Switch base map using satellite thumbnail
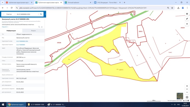The image size is (190, 107). [180, 96]
